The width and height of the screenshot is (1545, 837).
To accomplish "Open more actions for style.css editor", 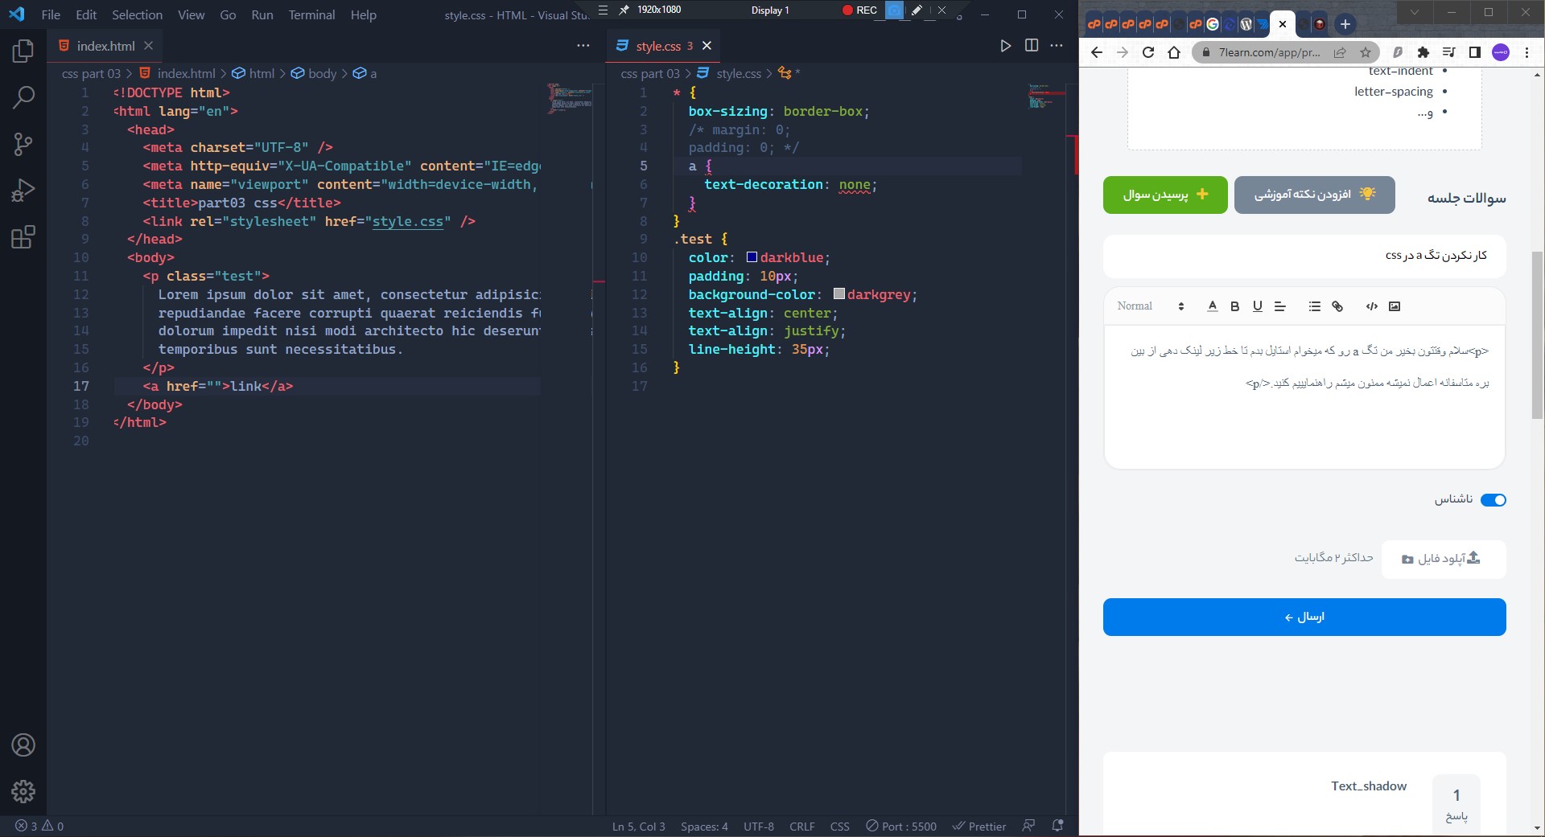I will click(x=1057, y=46).
